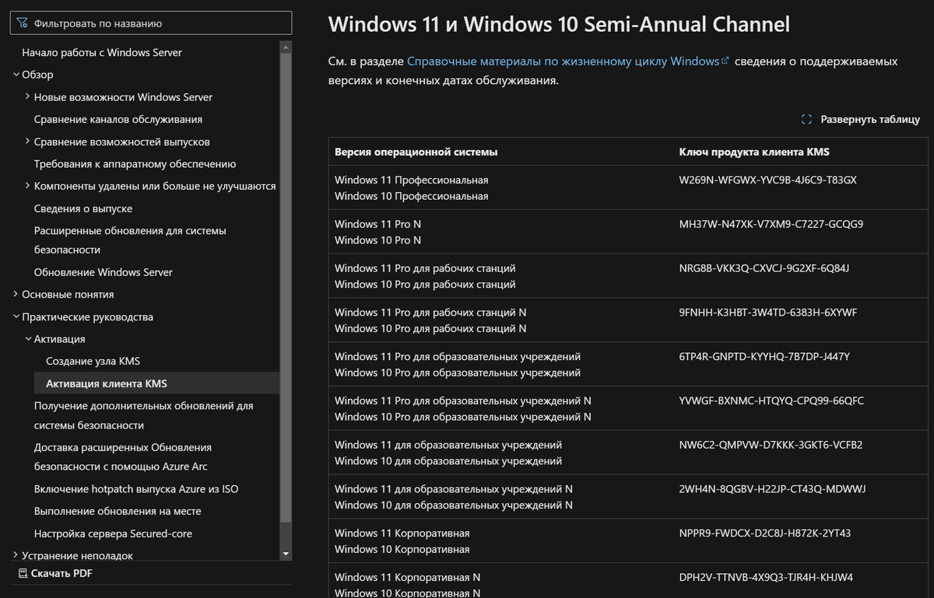Click 'Windows 10 Pro для образовательных учреждений N'
This screenshot has width=934, height=598.
(x=463, y=417)
